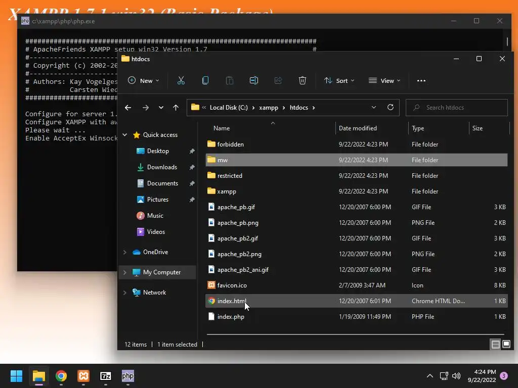Click the Copy icon in toolbar
This screenshot has width=518, height=388.
(205, 80)
